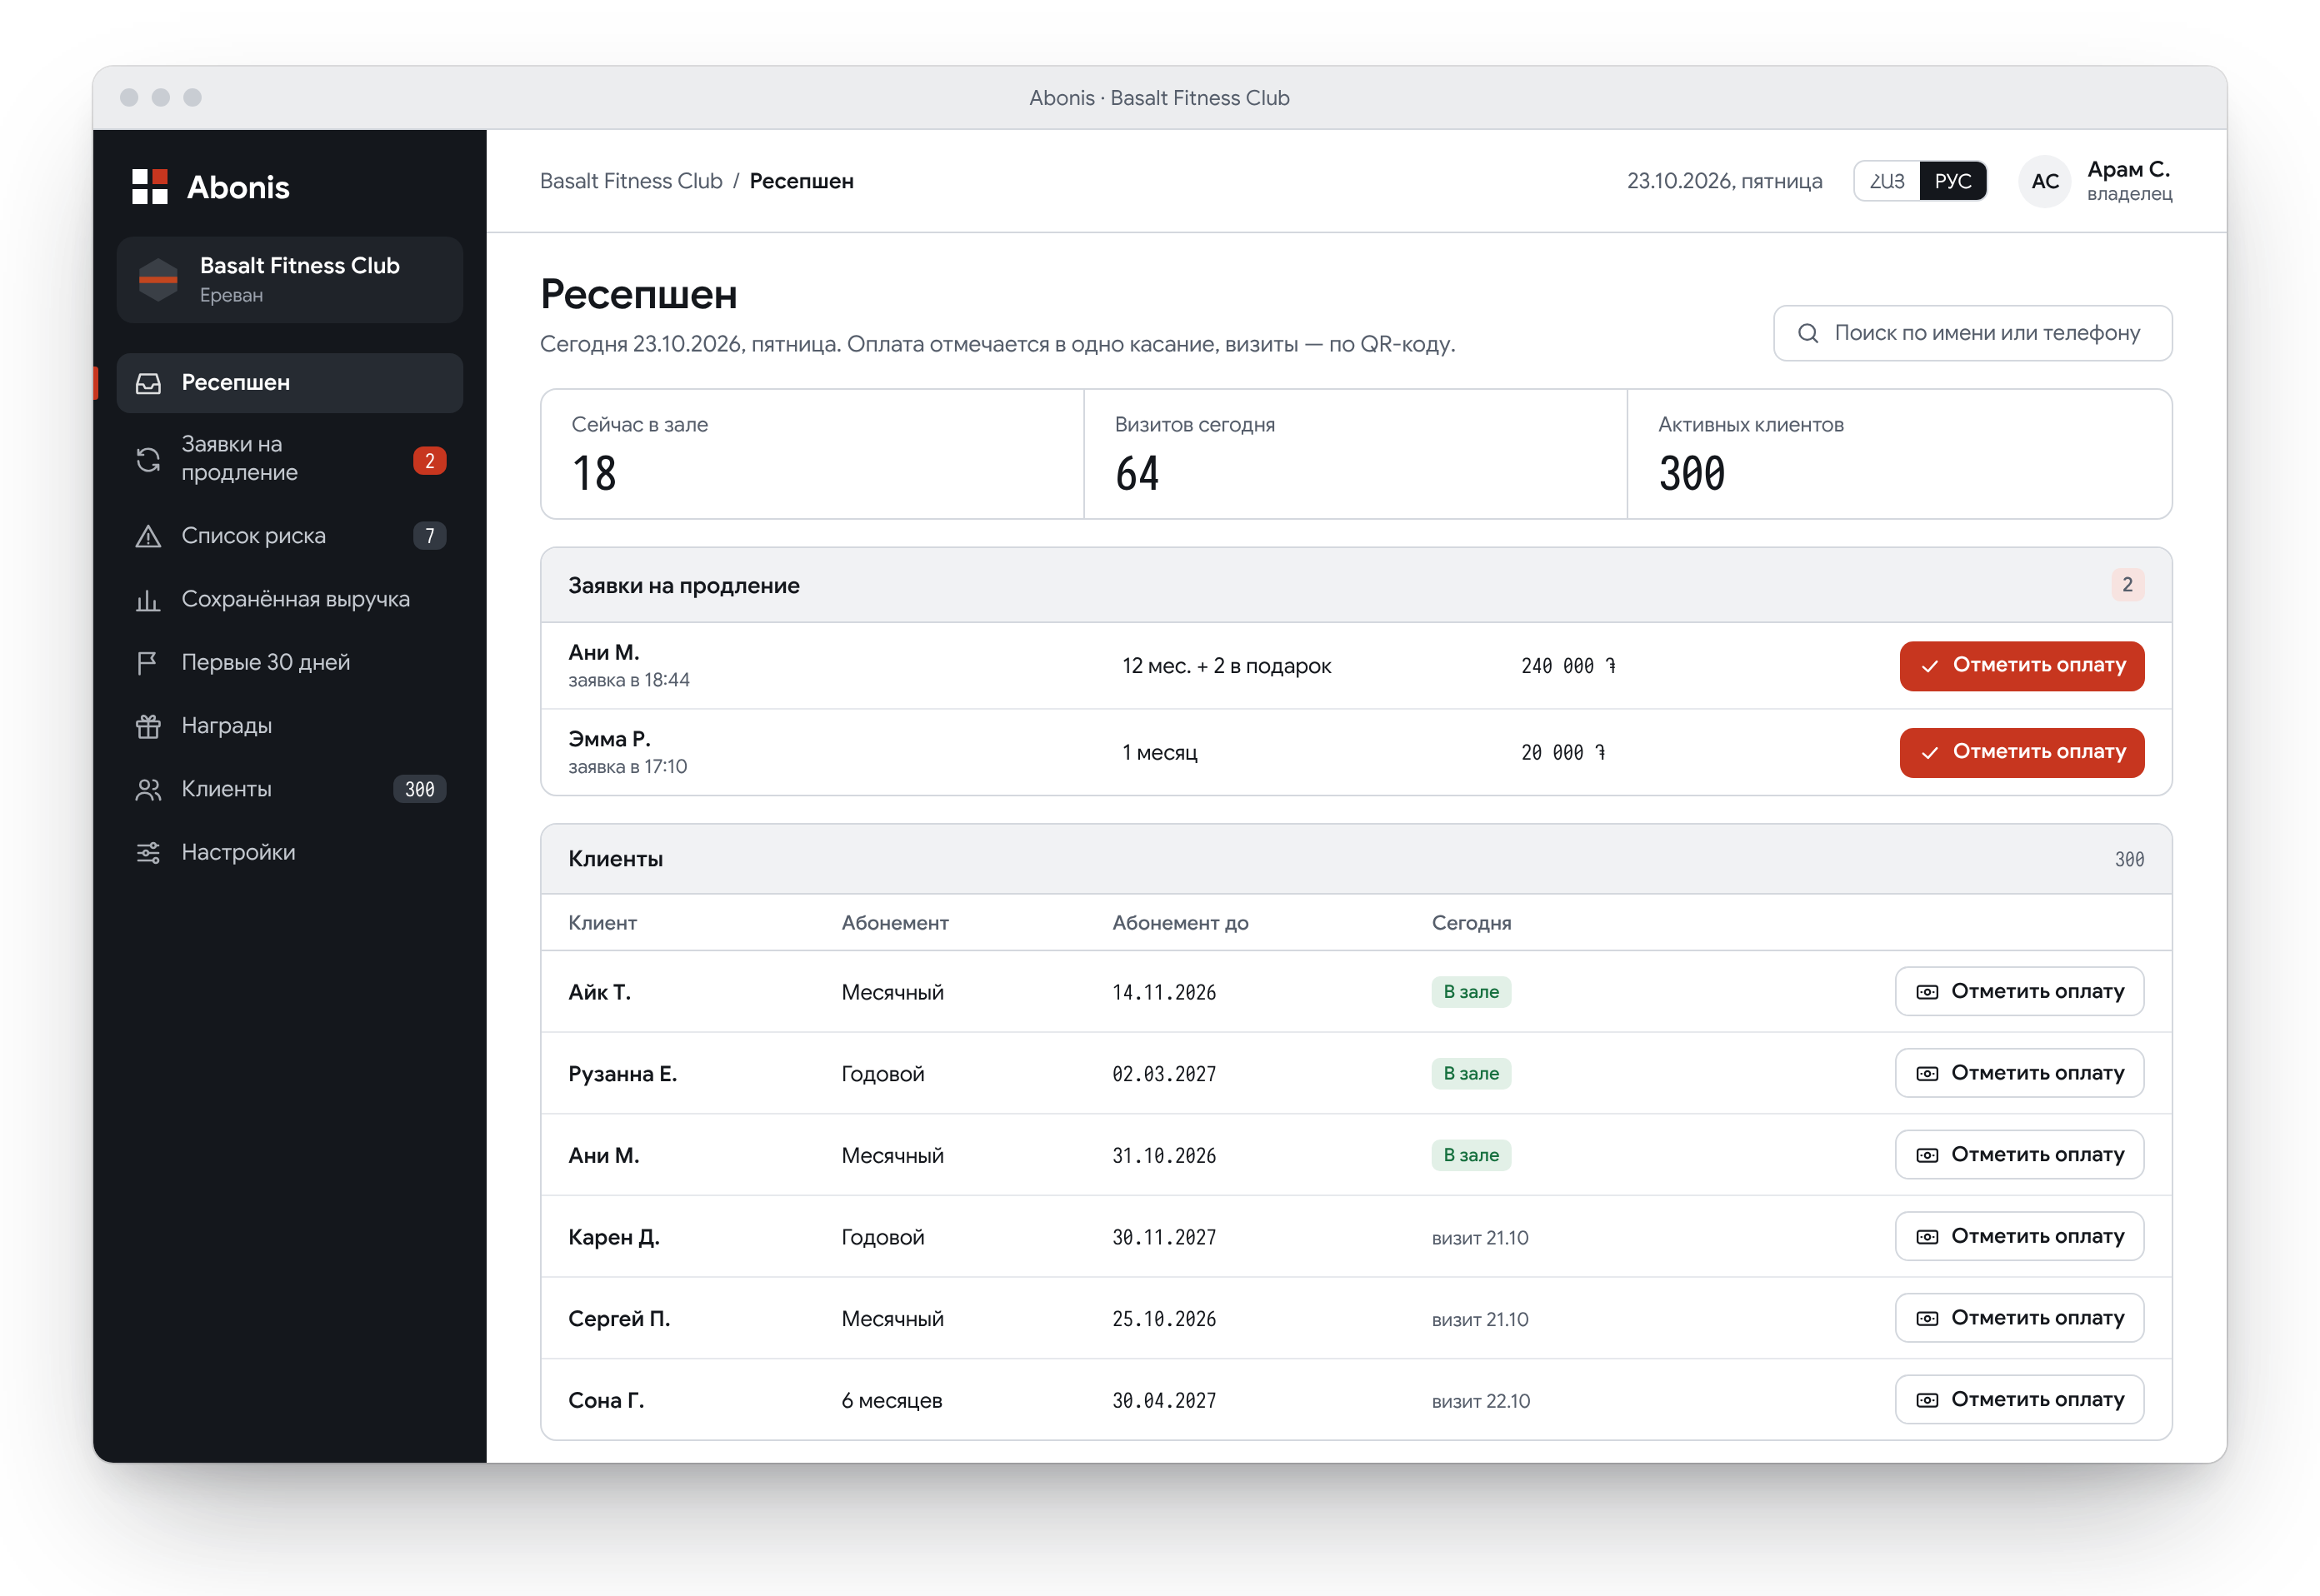
Task: Click the Абонемент до column header
Action: (1179, 923)
